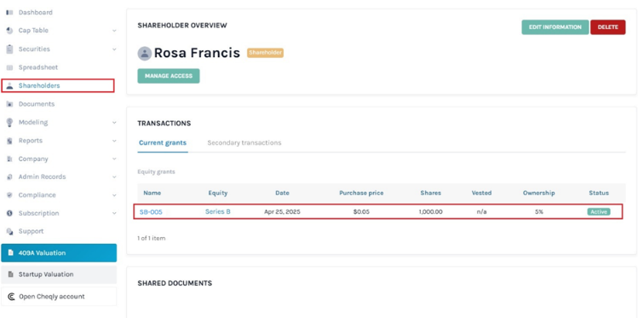Click the Vested column header
The image size is (638, 318).
(x=481, y=193)
